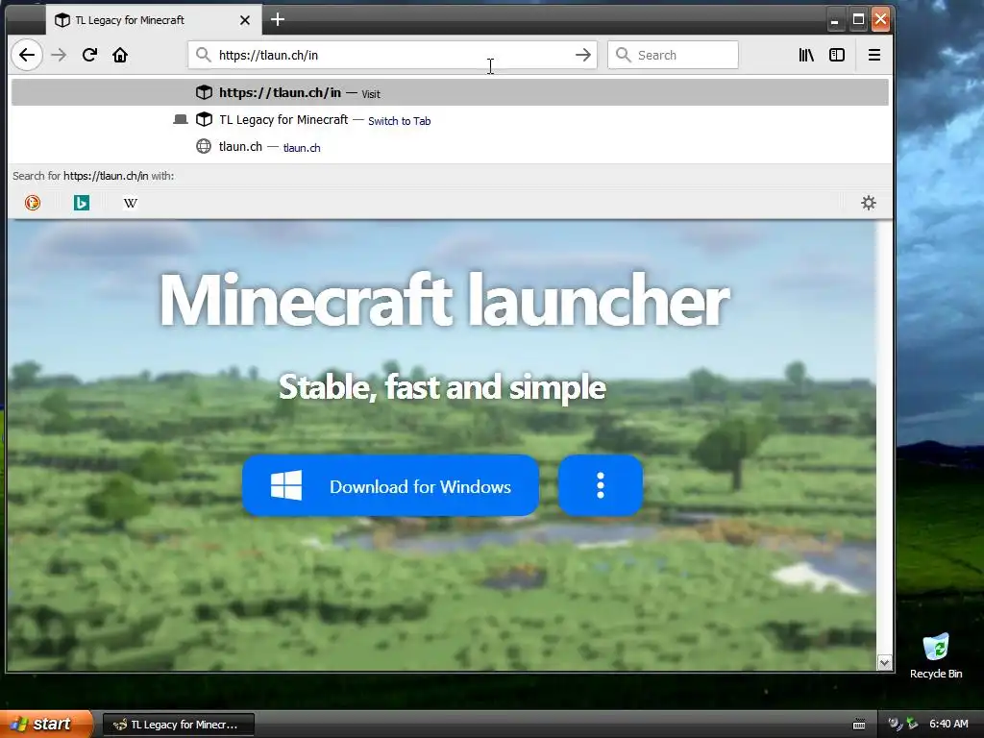Switch to TL Legacy for Minecraft tab suggestion
984x738 pixels.
[450, 120]
